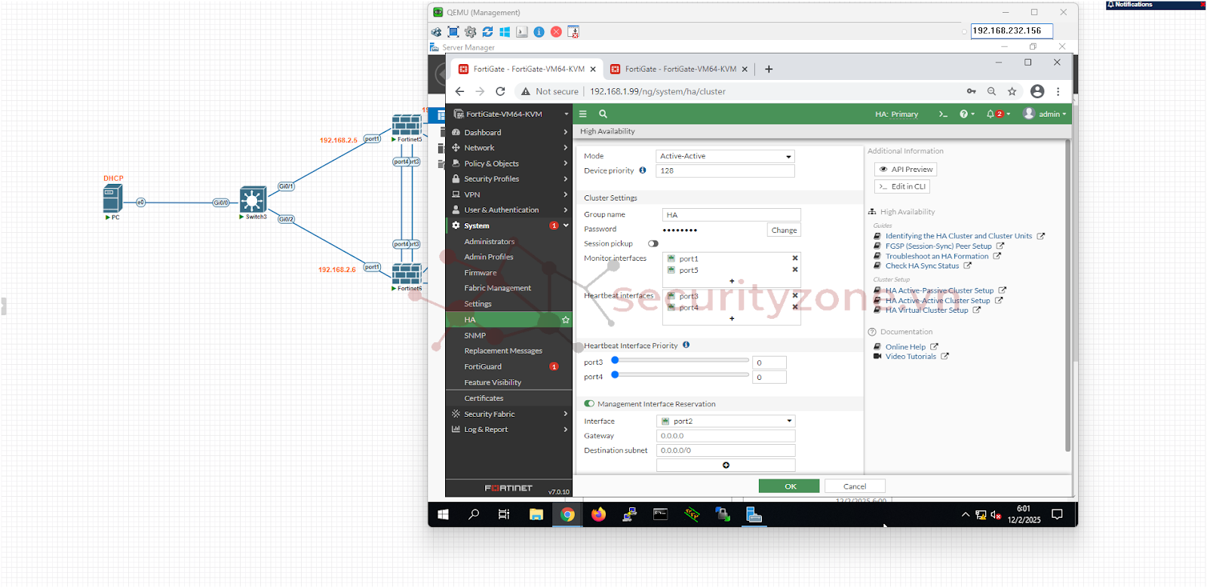1207x588 pixels.
Task: Enable the Session pickup toggle
Action: coord(653,243)
